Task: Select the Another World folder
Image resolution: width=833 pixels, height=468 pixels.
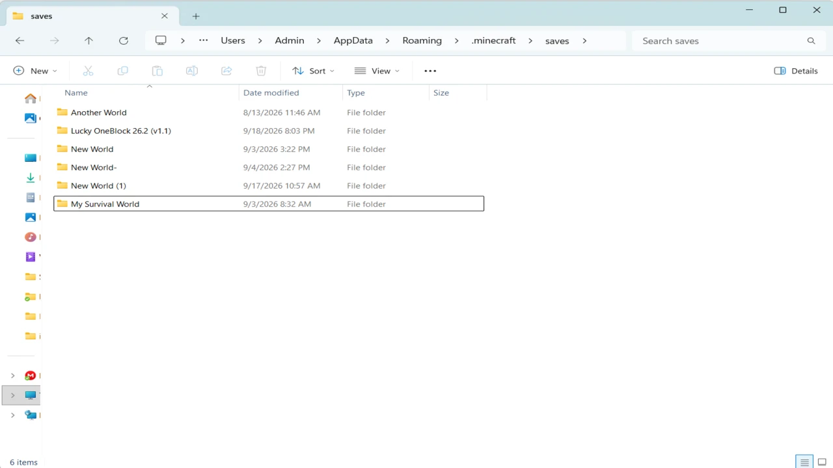Action: tap(269, 112)
